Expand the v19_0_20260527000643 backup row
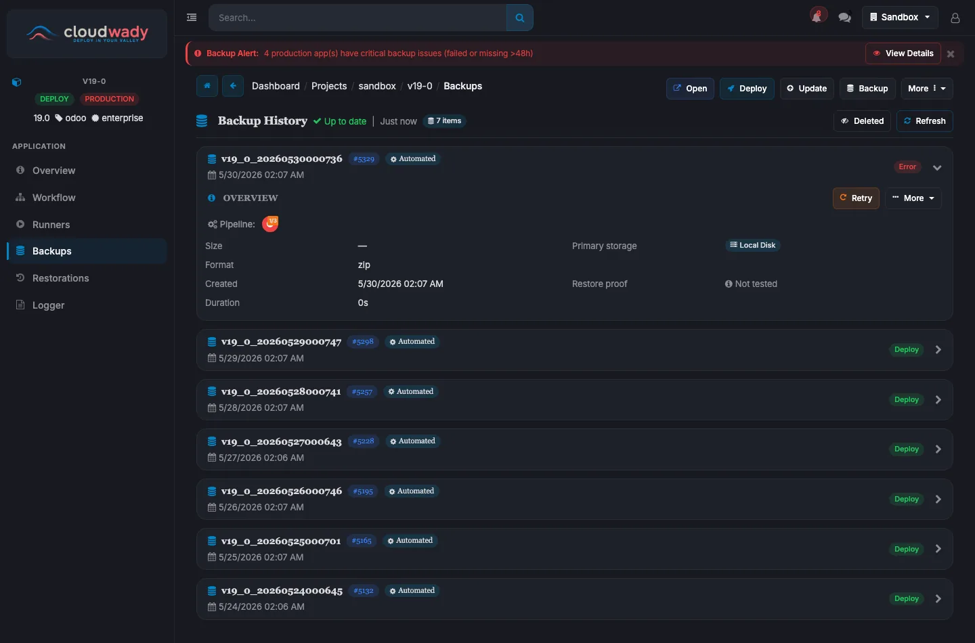This screenshot has width=975, height=643. coord(938,449)
